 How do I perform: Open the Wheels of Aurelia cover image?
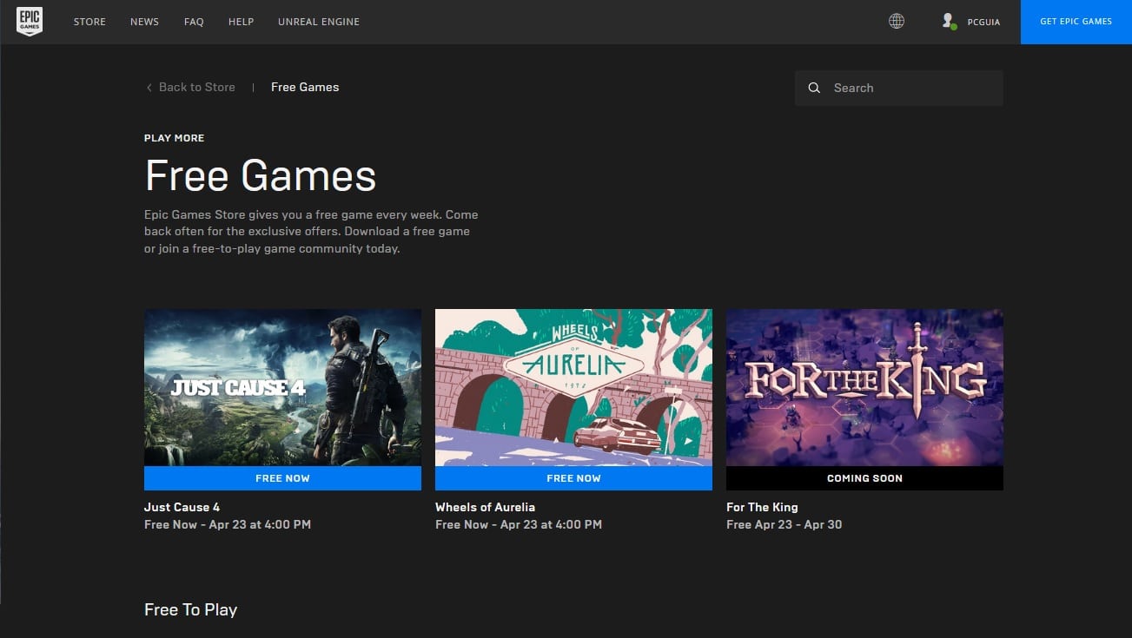573,388
